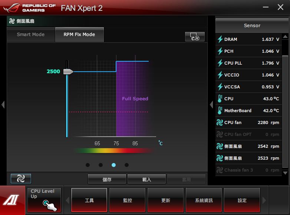Open the 系統資訊 menu button
Viewport: 290px width, 215px height.
(204, 200)
